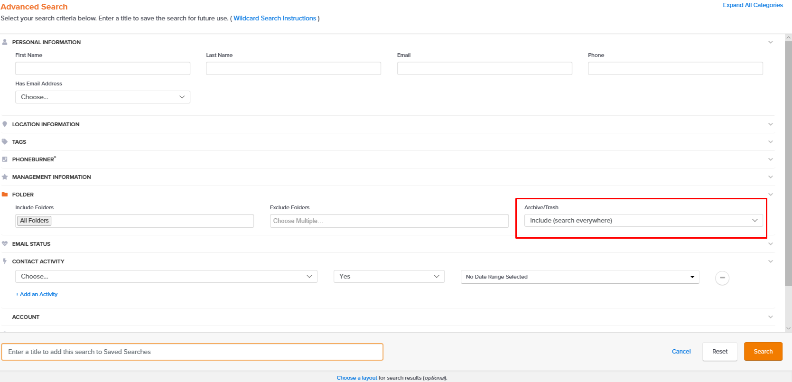Click the vertical scrollbar up arrow

click(x=788, y=37)
